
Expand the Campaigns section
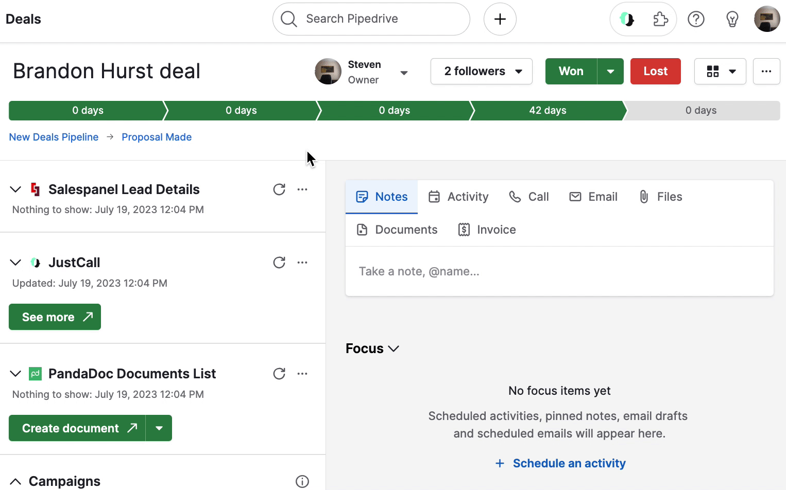click(x=15, y=481)
